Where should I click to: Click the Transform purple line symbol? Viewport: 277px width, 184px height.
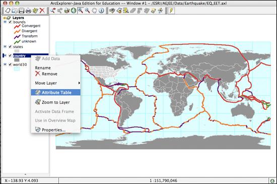tap(17, 37)
